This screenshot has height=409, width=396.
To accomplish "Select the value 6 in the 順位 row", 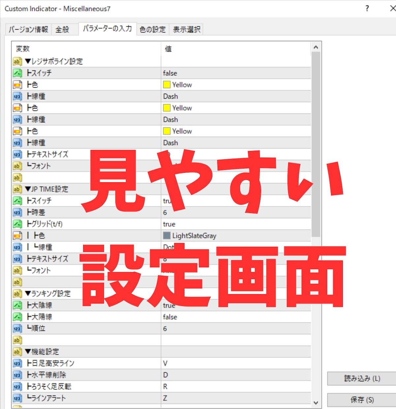I will click(165, 329).
